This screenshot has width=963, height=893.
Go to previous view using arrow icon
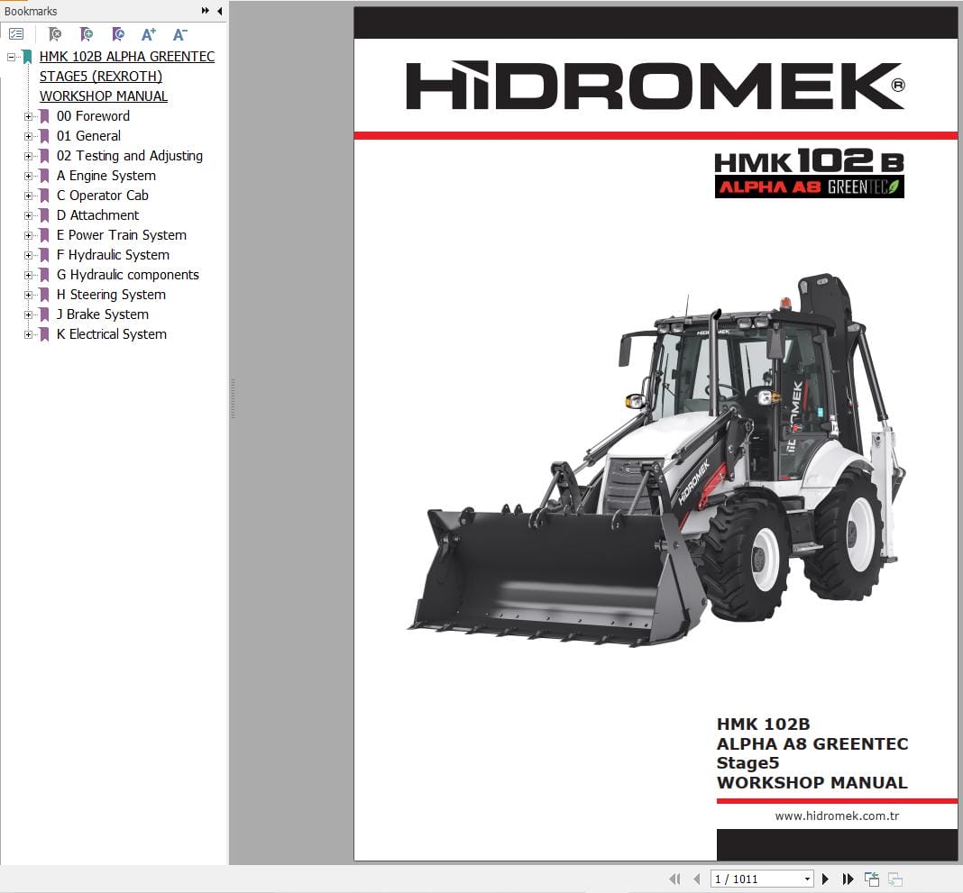pos(871,879)
